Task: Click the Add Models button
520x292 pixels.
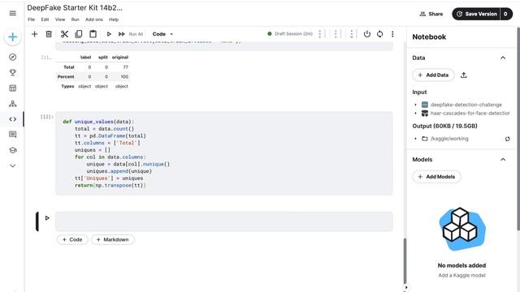Action: 436,177
